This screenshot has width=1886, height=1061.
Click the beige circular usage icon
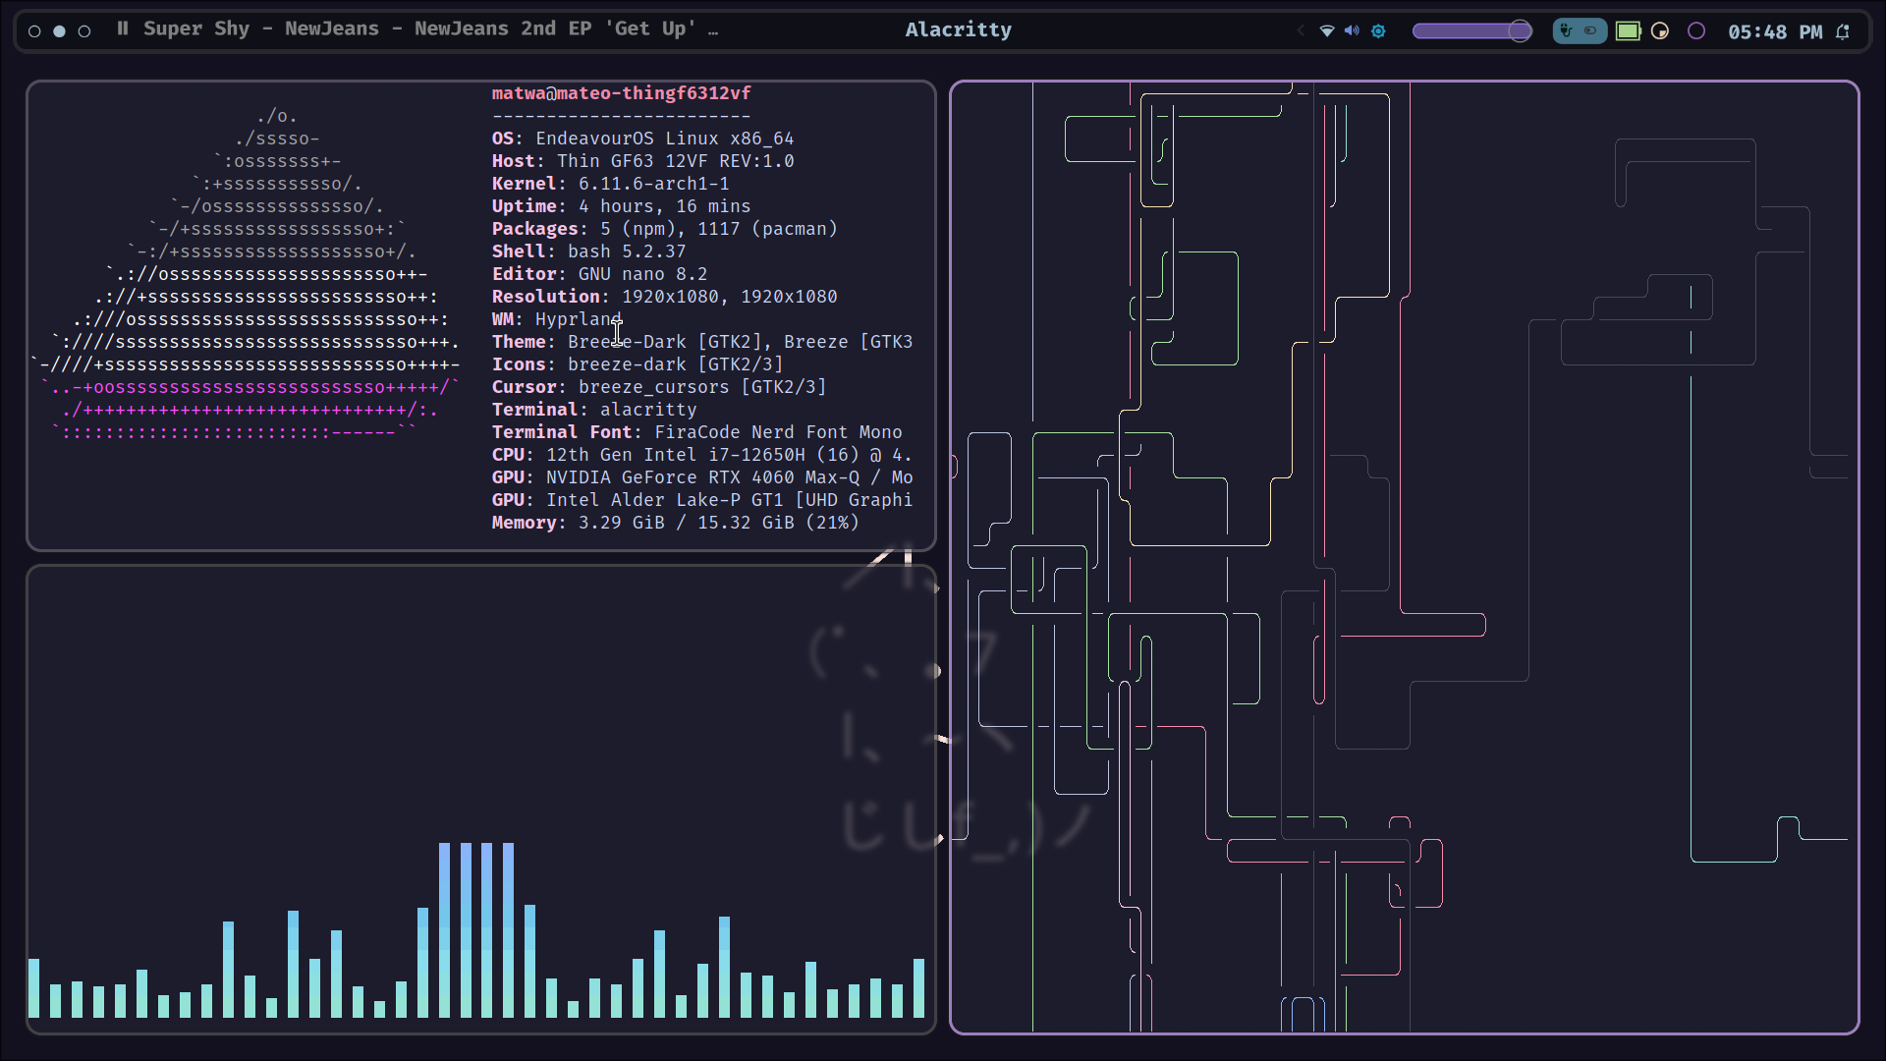1660,31
